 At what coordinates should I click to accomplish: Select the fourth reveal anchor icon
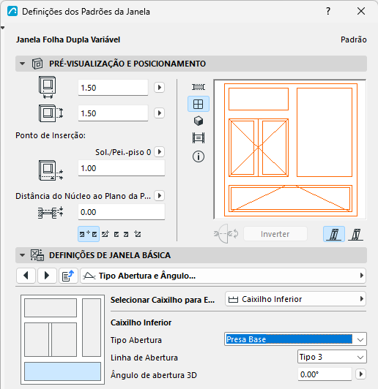126,234
